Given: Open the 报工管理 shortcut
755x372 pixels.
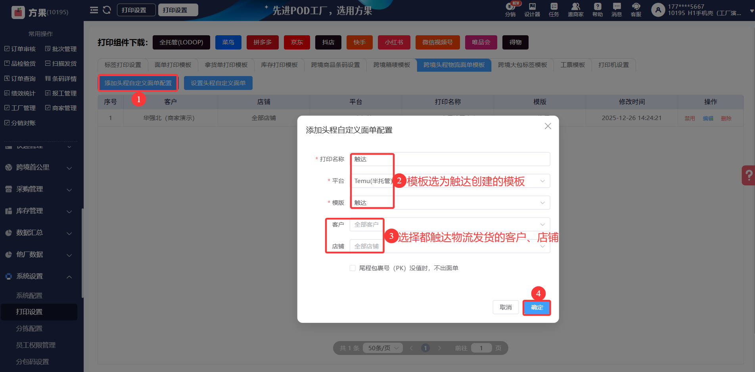Looking at the screenshot, I should (61, 93).
